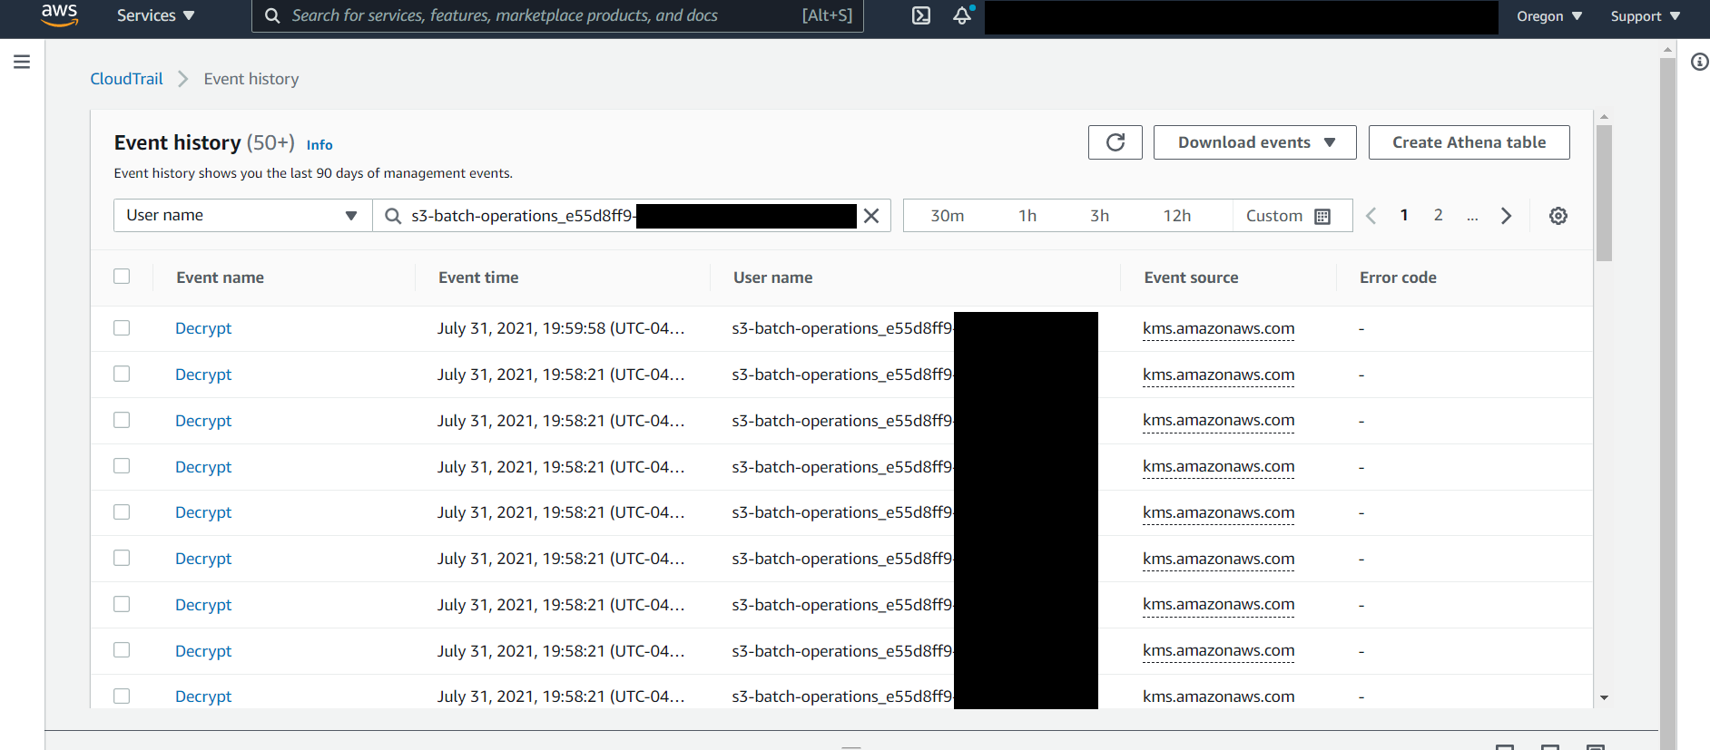Go to results page 2
This screenshot has height=750, width=1710.
click(x=1438, y=215)
